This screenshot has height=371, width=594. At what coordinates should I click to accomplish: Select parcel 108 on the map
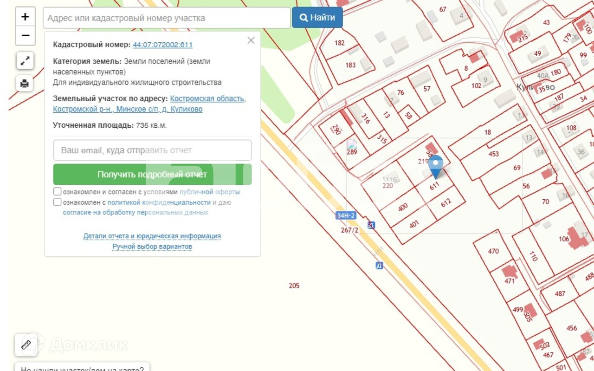pos(571,128)
